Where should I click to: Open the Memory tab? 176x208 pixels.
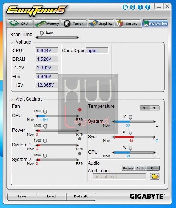click(47, 24)
